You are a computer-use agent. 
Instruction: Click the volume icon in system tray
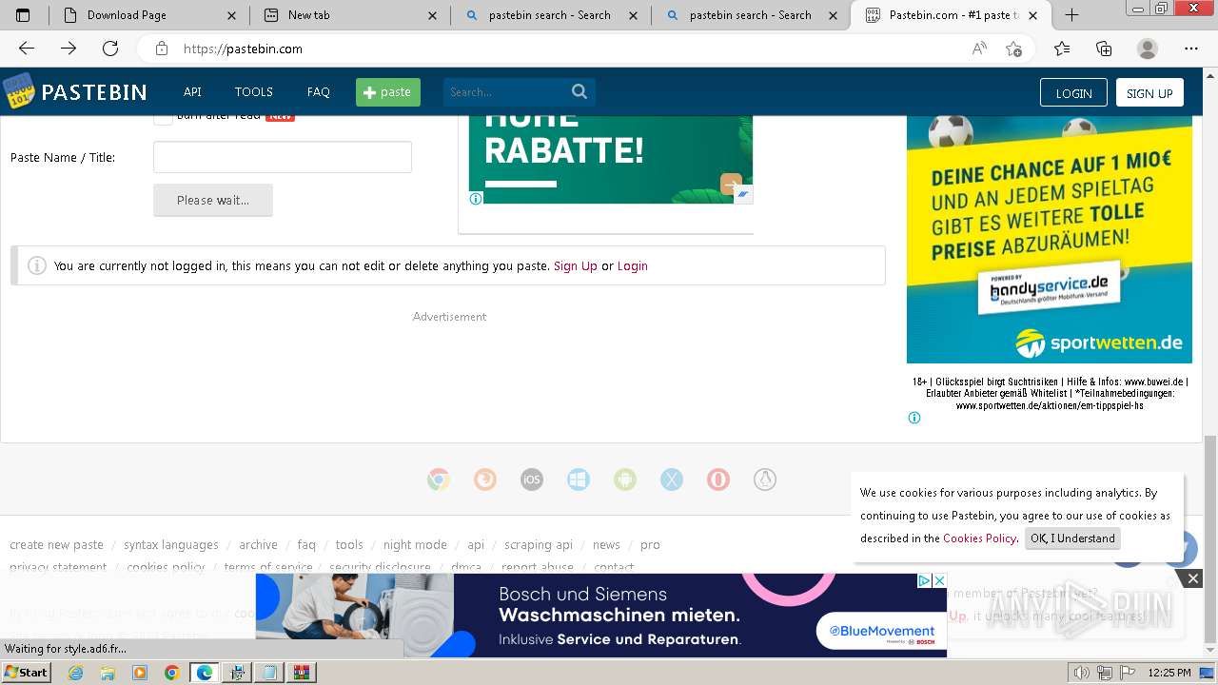coord(1081,673)
